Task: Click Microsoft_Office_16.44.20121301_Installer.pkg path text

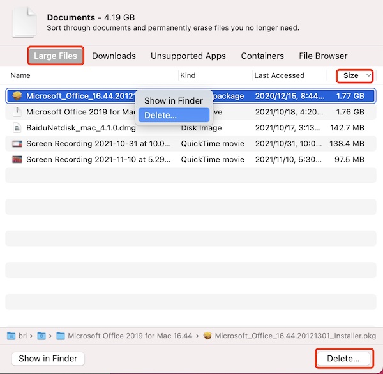Action: pos(296,336)
